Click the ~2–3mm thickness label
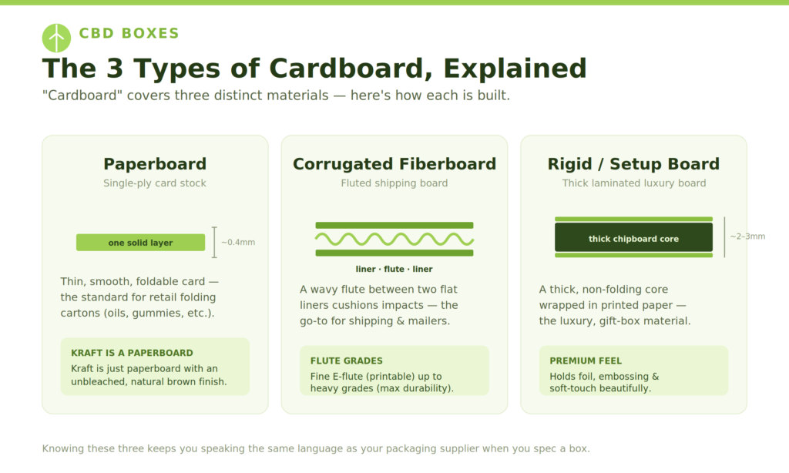This screenshot has width=789, height=473. pyautogui.click(x=747, y=236)
